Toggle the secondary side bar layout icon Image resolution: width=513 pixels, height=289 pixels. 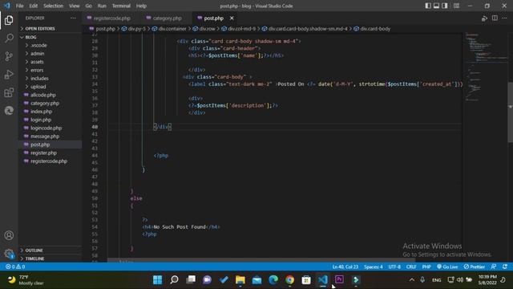[x=445, y=6]
